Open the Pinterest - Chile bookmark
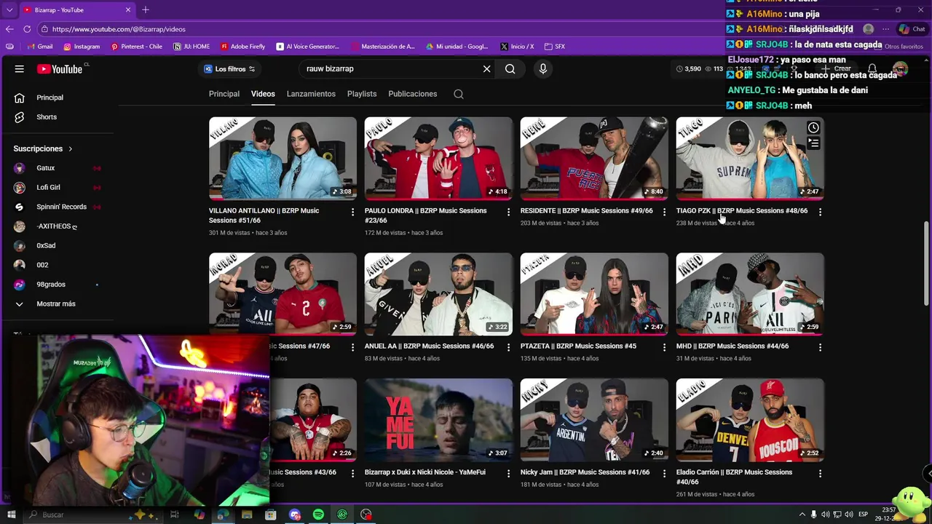Screen dimensions: 932x524 coord(136,47)
